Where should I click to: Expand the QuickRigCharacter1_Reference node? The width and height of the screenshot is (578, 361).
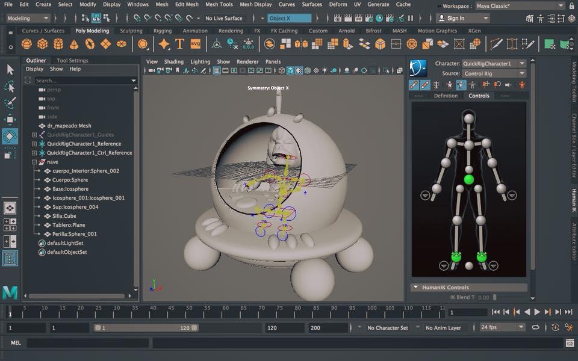34,144
